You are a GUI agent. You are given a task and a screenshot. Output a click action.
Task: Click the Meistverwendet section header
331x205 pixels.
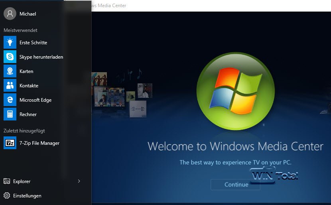pyautogui.click(x=20, y=30)
